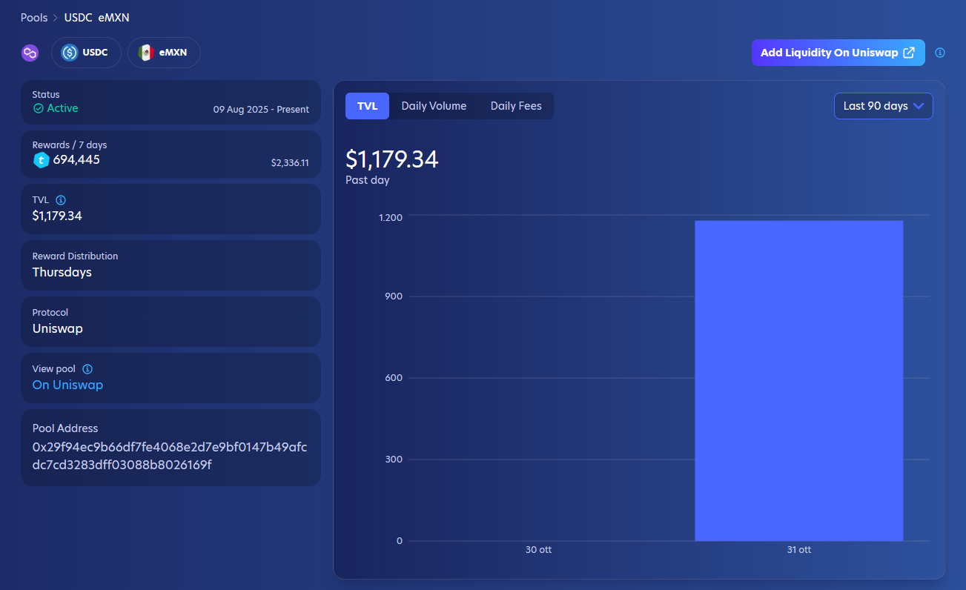Click the rewards token icon

(42, 160)
